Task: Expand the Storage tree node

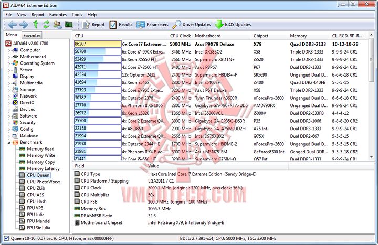Action: (9, 90)
